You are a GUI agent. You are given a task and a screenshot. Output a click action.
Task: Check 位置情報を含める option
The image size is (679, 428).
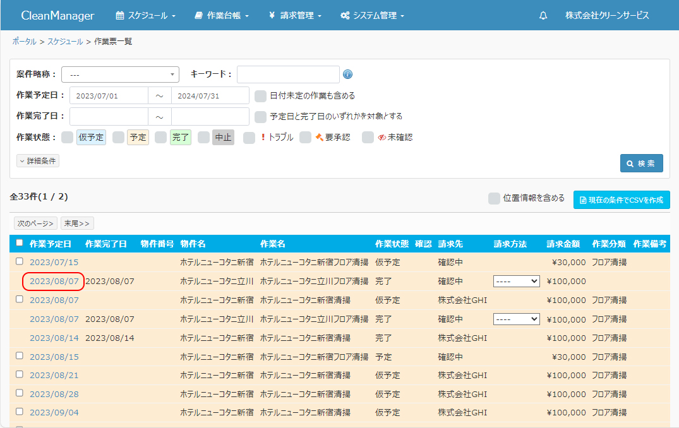pos(494,199)
